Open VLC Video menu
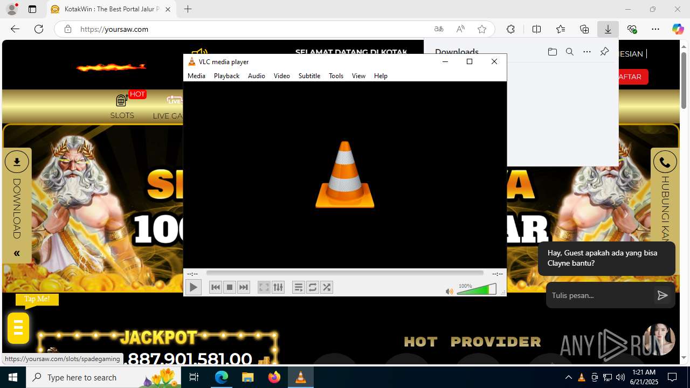The height and width of the screenshot is (388, 690). pyautogui.click(x=281, y=76)
